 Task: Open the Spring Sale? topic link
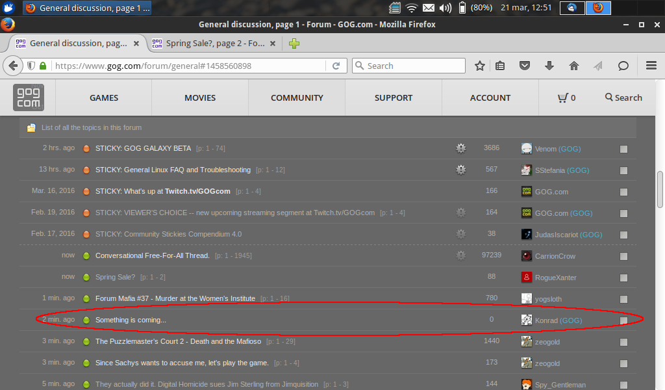(115, 277)
